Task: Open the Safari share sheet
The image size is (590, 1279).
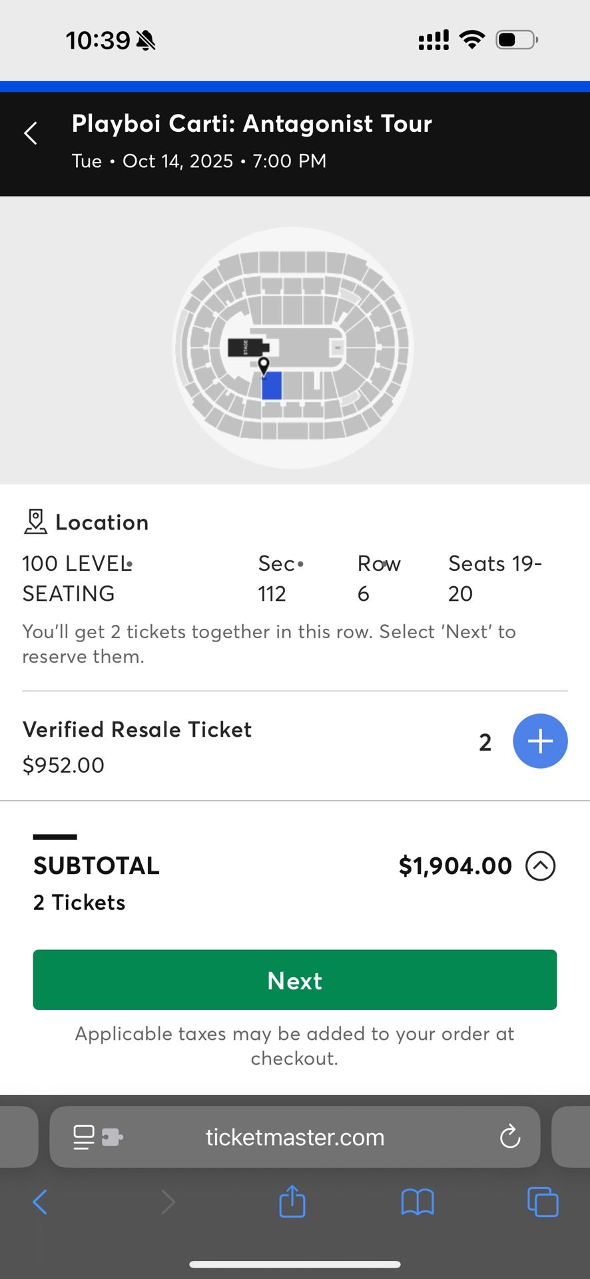Action: point(292,1202)
